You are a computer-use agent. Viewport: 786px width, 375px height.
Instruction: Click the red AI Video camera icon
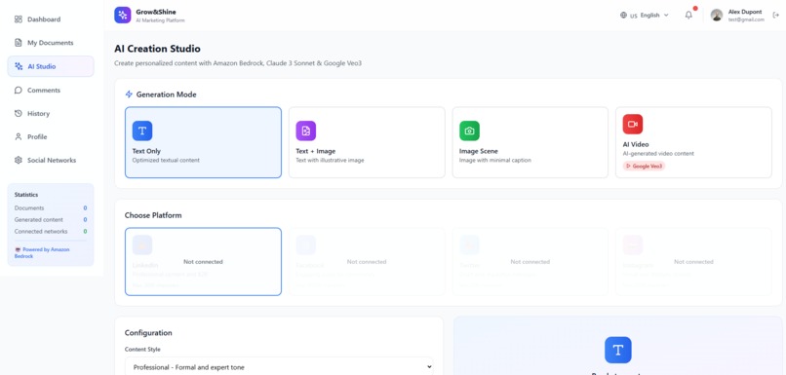633,124
